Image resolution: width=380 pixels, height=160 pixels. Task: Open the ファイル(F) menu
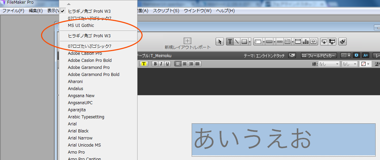coord(13,11)
